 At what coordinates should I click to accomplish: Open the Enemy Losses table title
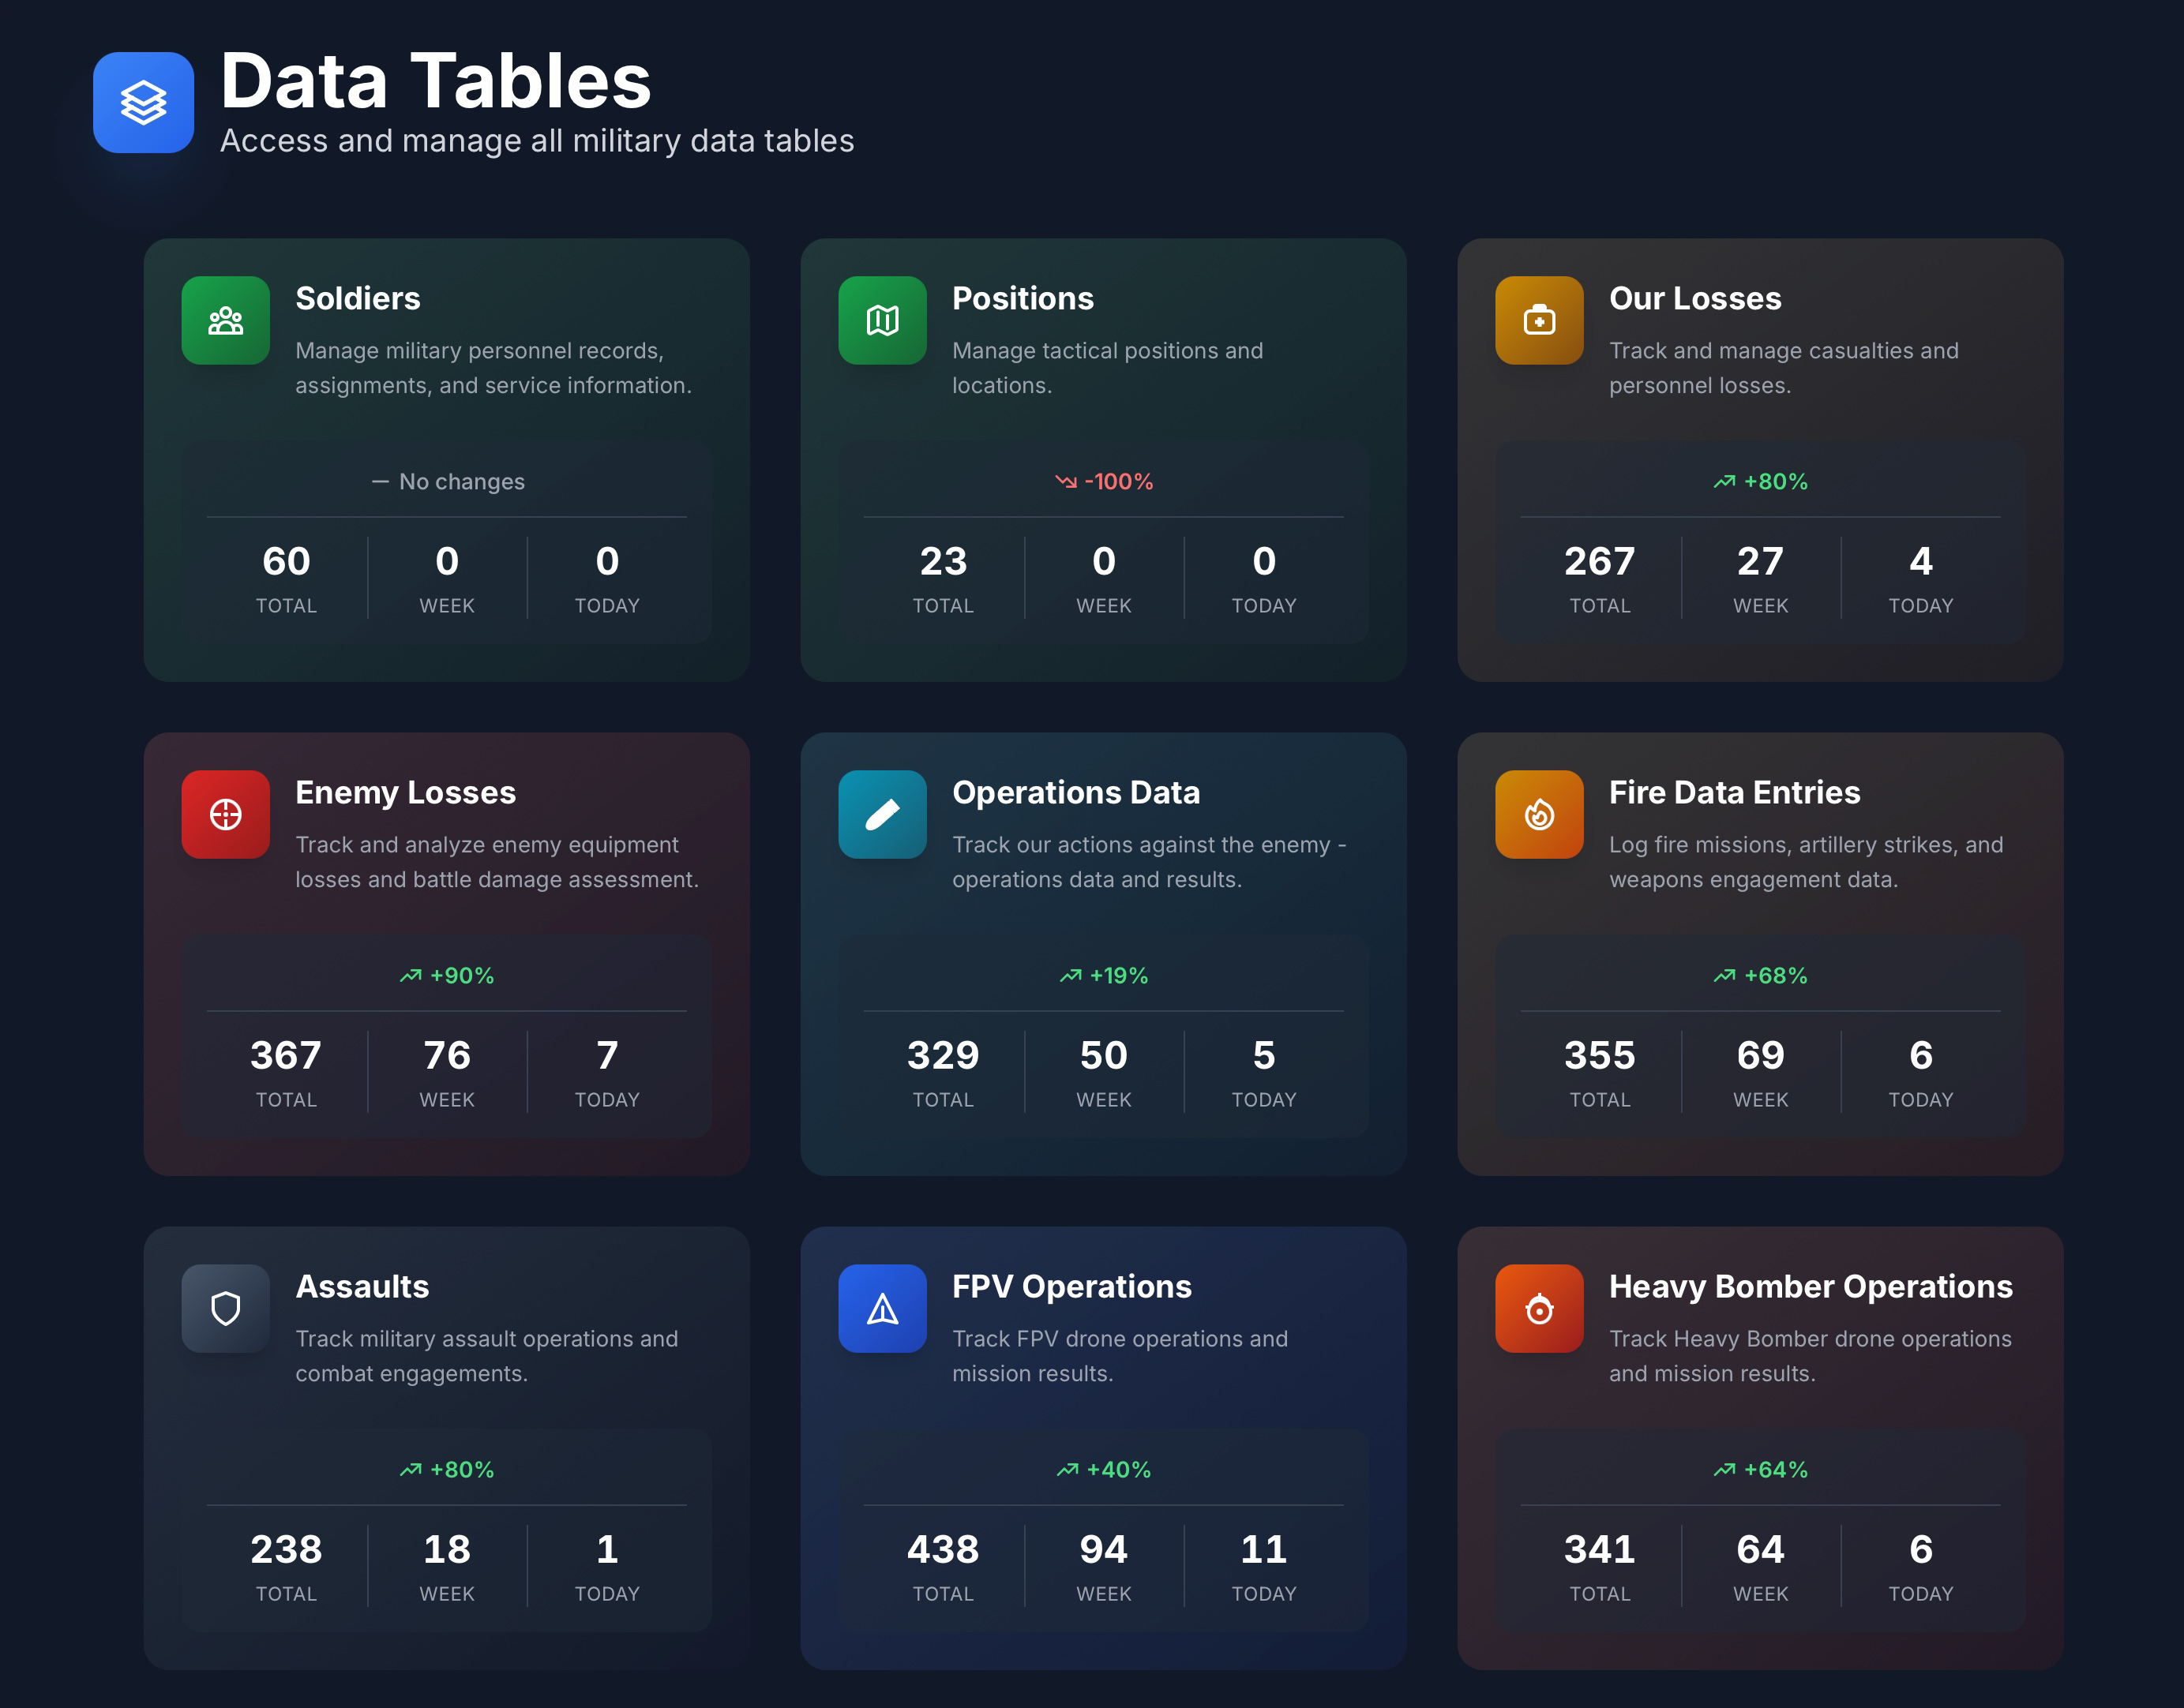point(405,792)
